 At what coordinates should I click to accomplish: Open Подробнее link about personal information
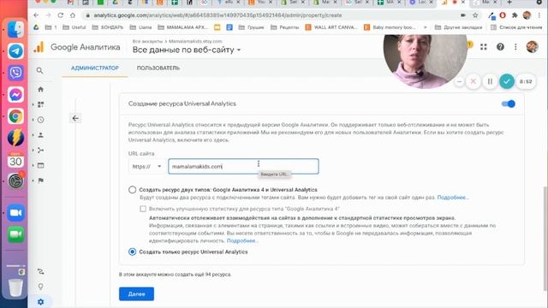(x=242, y=240)
